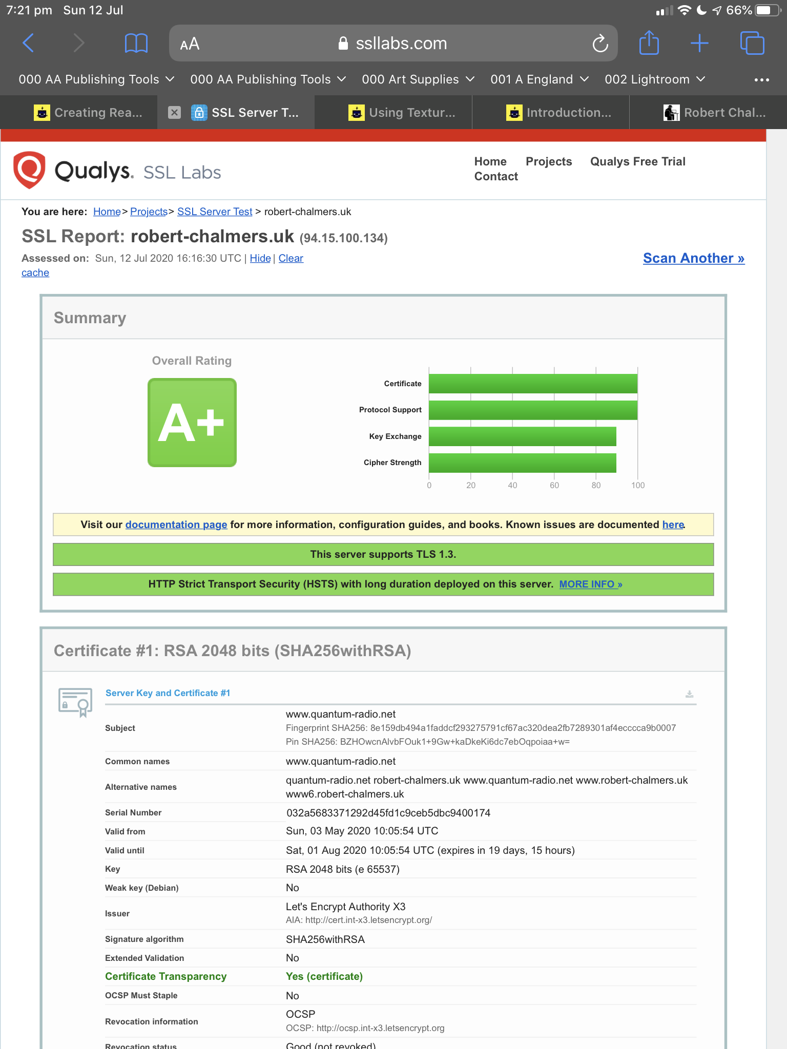This screenshot has width=787, height=1049.
Task: Download Server Key and Certificate #1
Action: [x=690, y=694]
